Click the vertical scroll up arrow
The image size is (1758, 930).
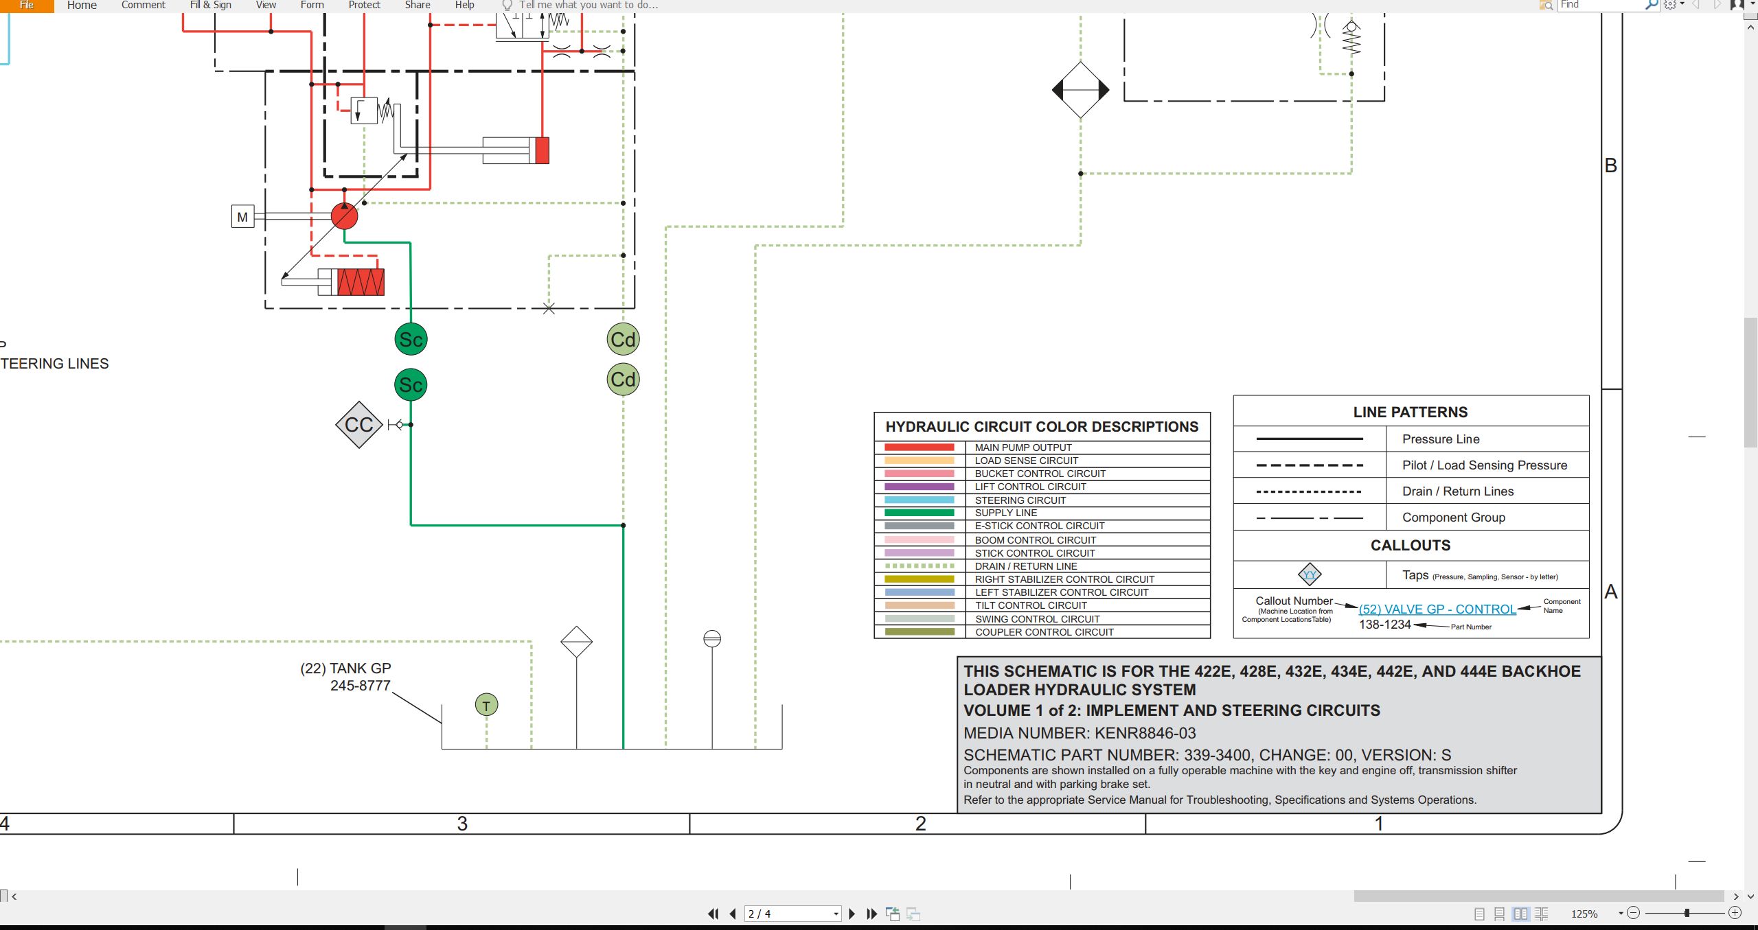pos(1750,27)
